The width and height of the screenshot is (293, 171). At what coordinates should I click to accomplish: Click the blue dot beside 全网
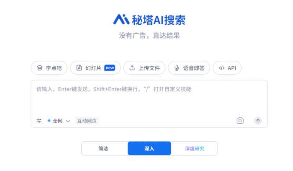49,120
